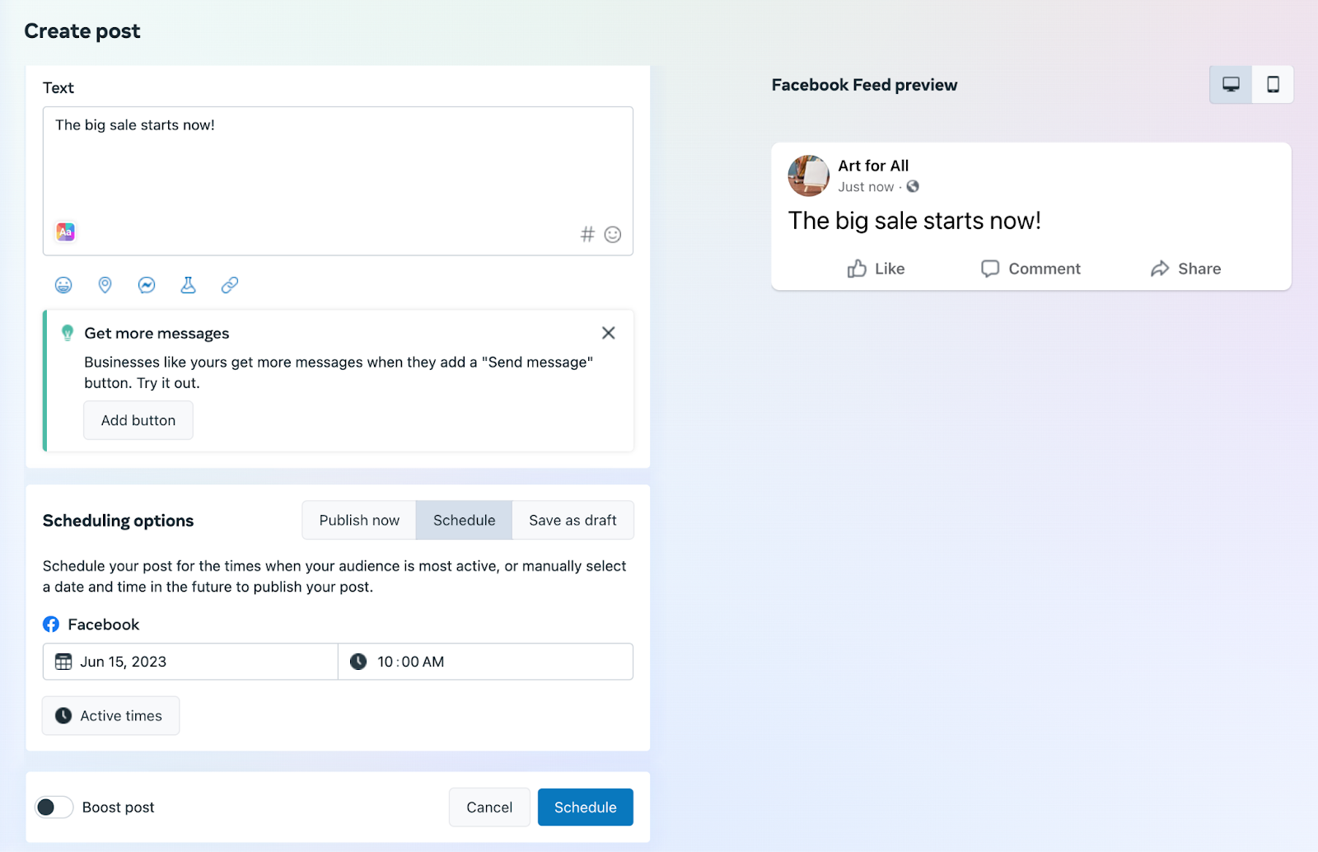Select the Save as draft tab
The image size is (1318, 852).
tap(573, 520)
